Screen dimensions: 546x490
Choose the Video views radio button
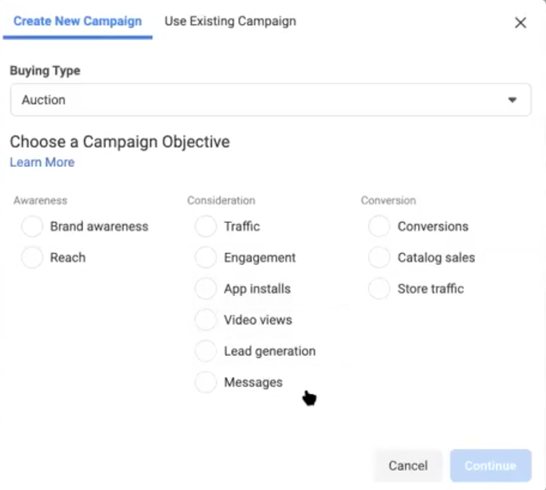[206, 320]
